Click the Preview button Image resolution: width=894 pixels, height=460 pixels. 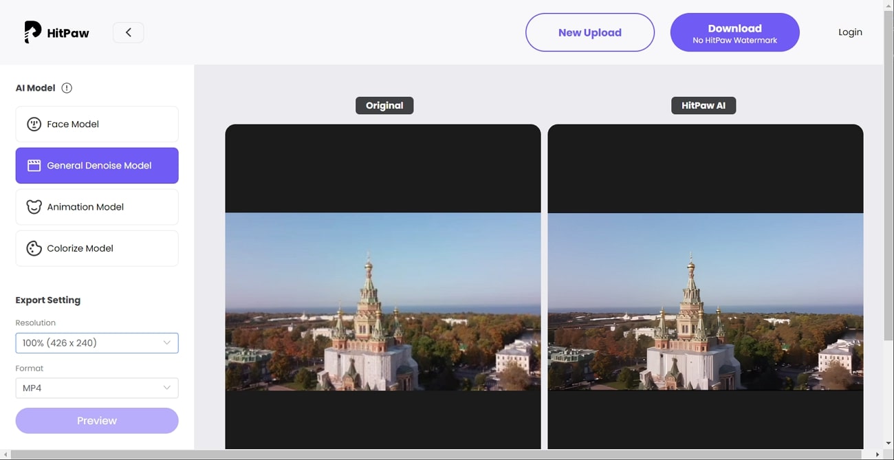tap(96, 420)
